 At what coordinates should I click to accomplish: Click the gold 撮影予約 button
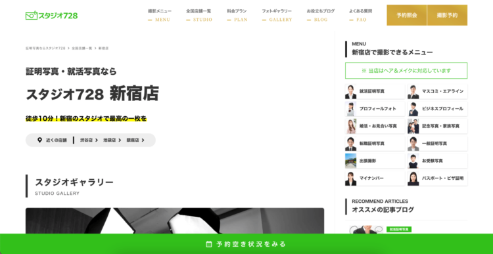pyautogui.click(x=447, y=15)
